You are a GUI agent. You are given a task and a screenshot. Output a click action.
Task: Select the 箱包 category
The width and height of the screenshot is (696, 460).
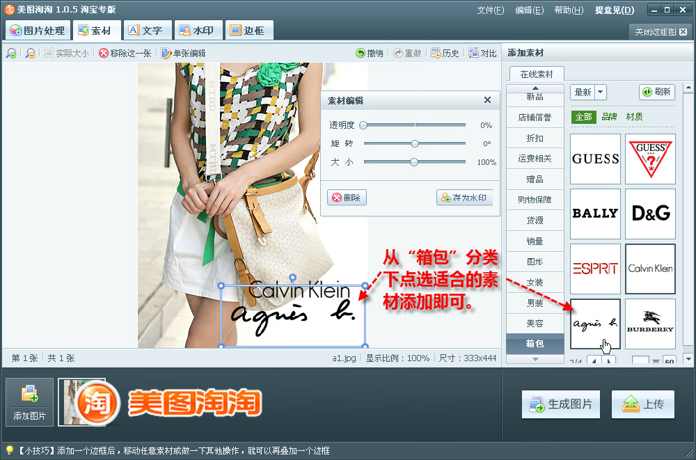(535, 344)
